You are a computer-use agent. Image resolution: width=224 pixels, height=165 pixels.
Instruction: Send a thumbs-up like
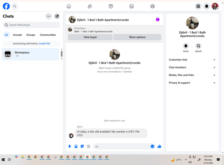click(x=159, y=146)
